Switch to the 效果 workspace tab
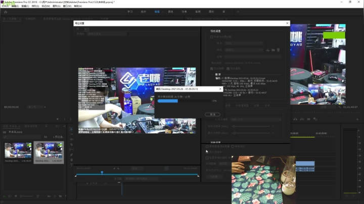The height and width of the screenshot is (204, 364). (184, 12)
